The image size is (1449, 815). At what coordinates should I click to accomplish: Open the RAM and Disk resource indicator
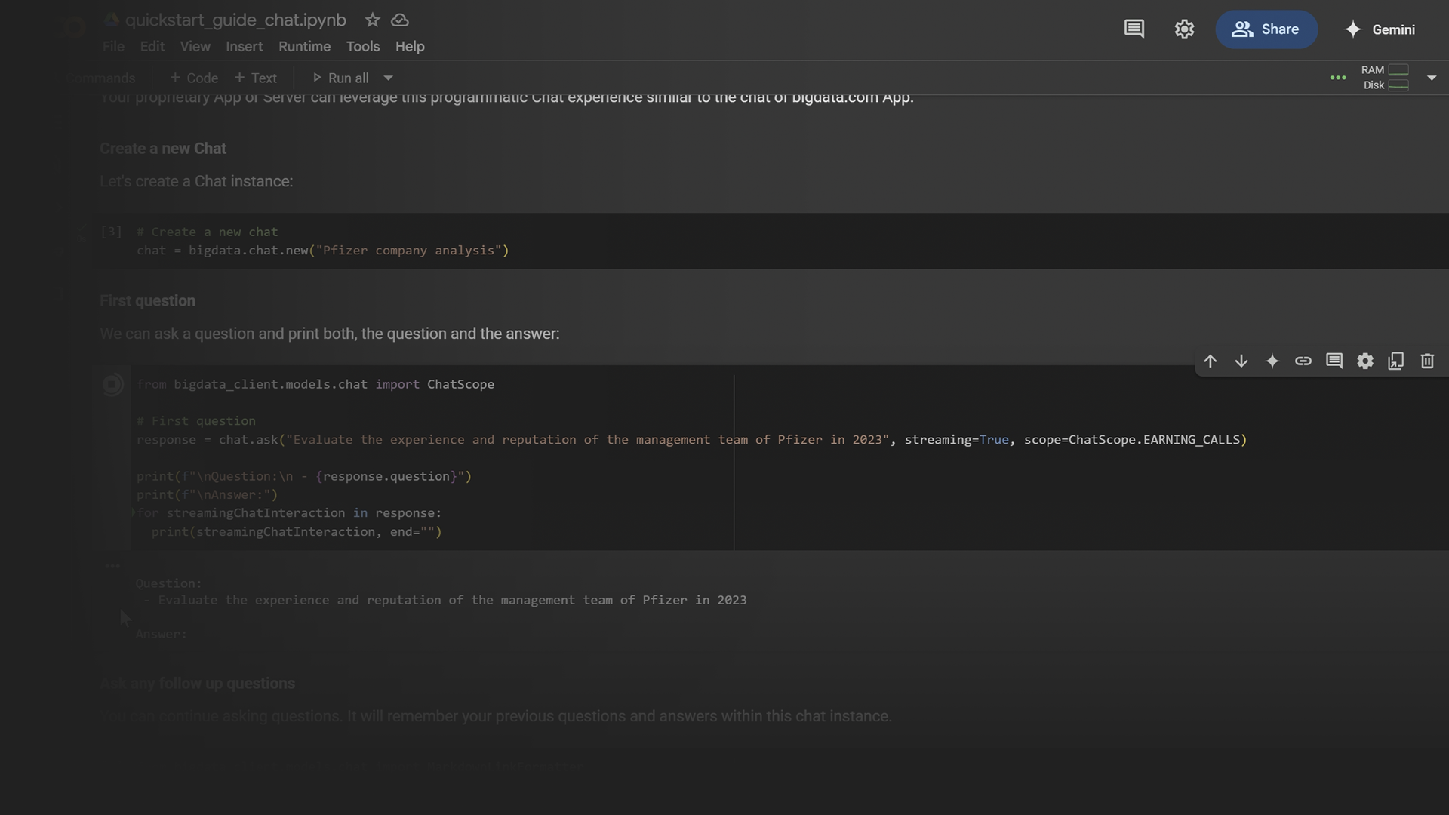pyautogui.click(x=1386, y=78)
